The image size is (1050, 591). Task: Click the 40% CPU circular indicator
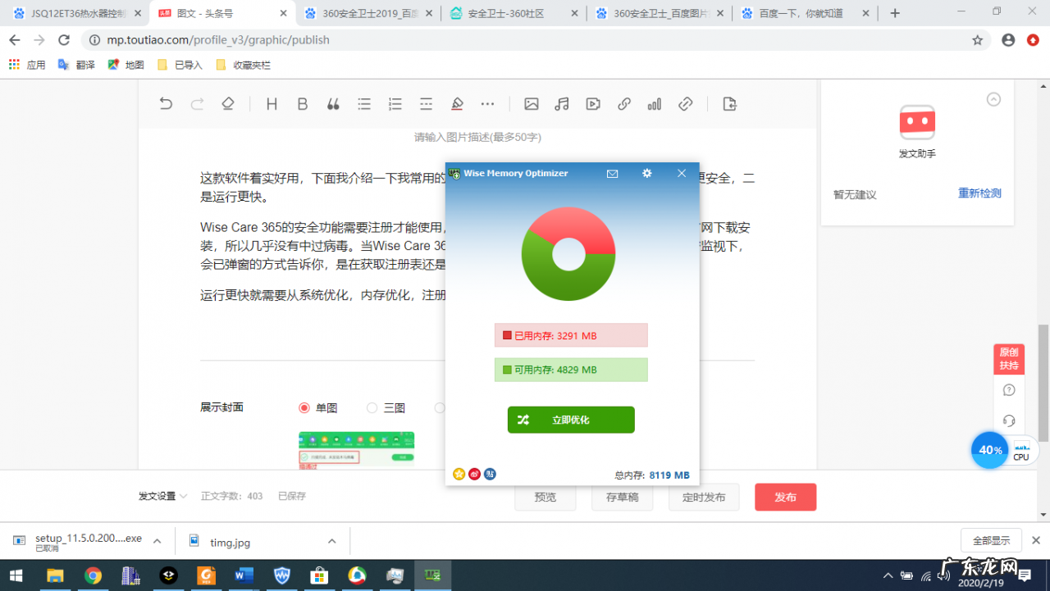[x=989, y=450]
